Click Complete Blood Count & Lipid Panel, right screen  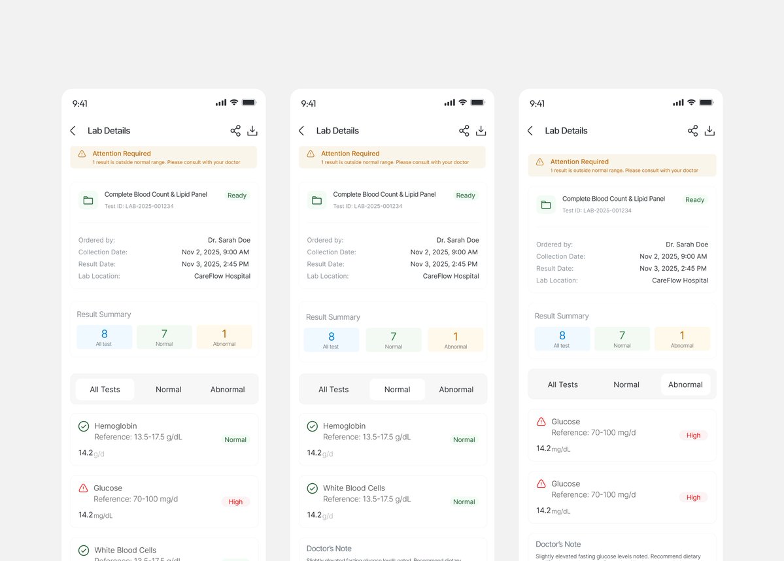point(613,199)
